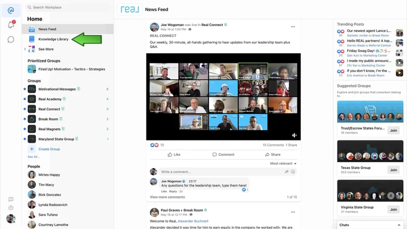Open options menu on Joe Wogoman's post

[x=293, y=27]
